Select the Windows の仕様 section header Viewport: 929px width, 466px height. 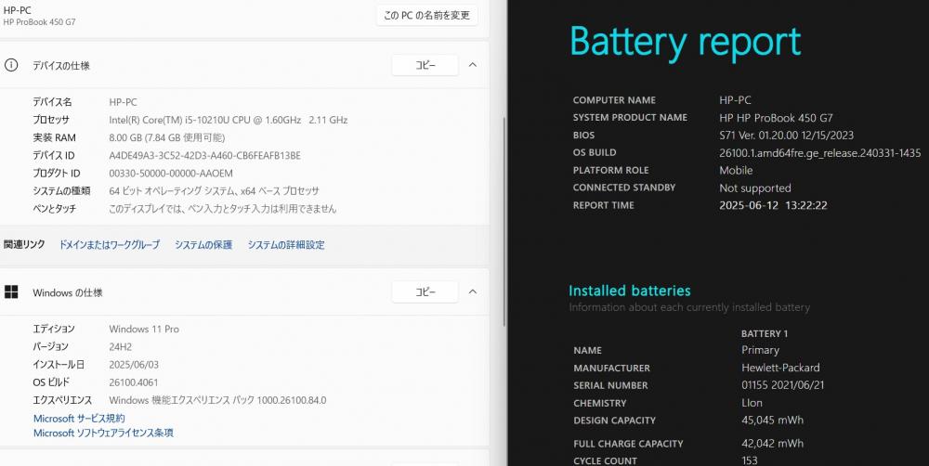[x=68, y=292]
